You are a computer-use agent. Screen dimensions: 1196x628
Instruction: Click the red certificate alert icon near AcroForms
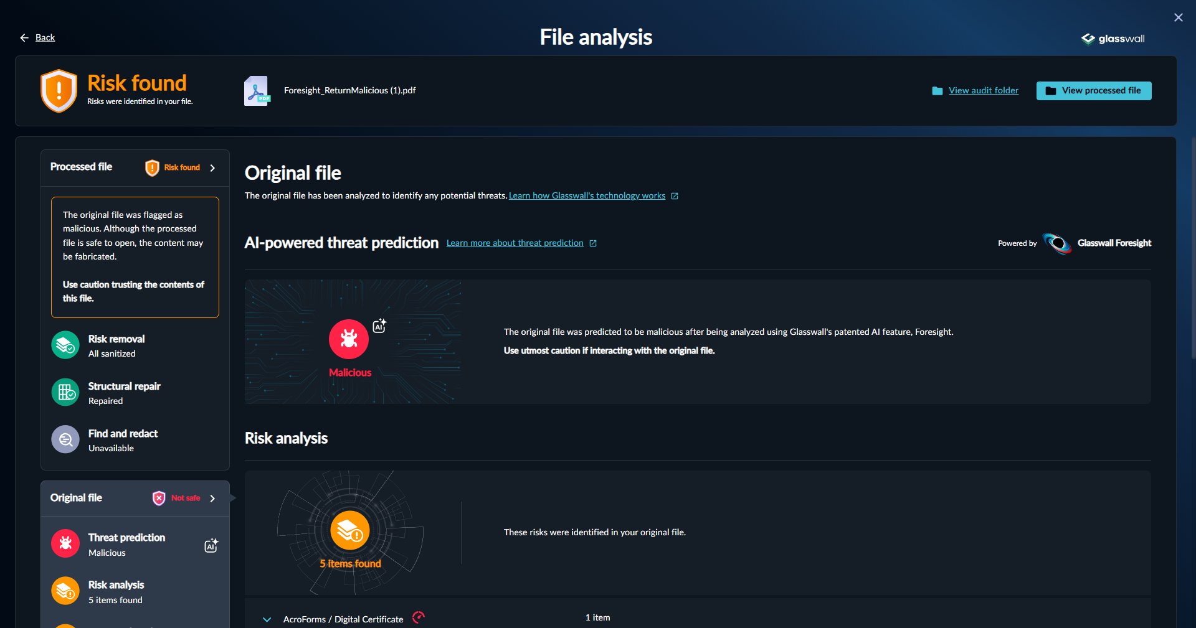click(418, 617)
